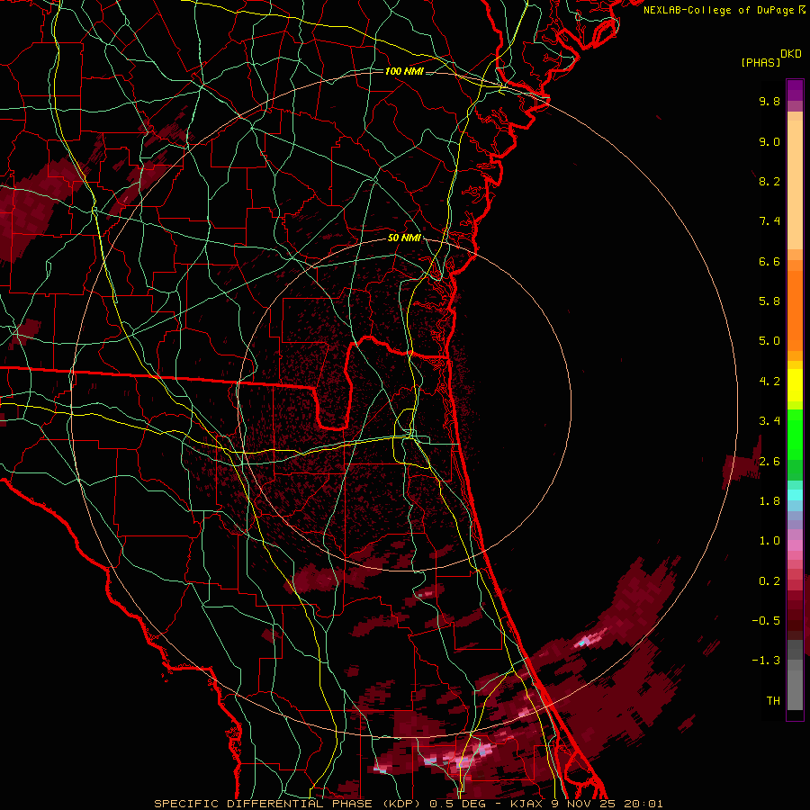The image size is (810, 810).
Task: Click the bright orange band of color bar
Action: [795, 310]
